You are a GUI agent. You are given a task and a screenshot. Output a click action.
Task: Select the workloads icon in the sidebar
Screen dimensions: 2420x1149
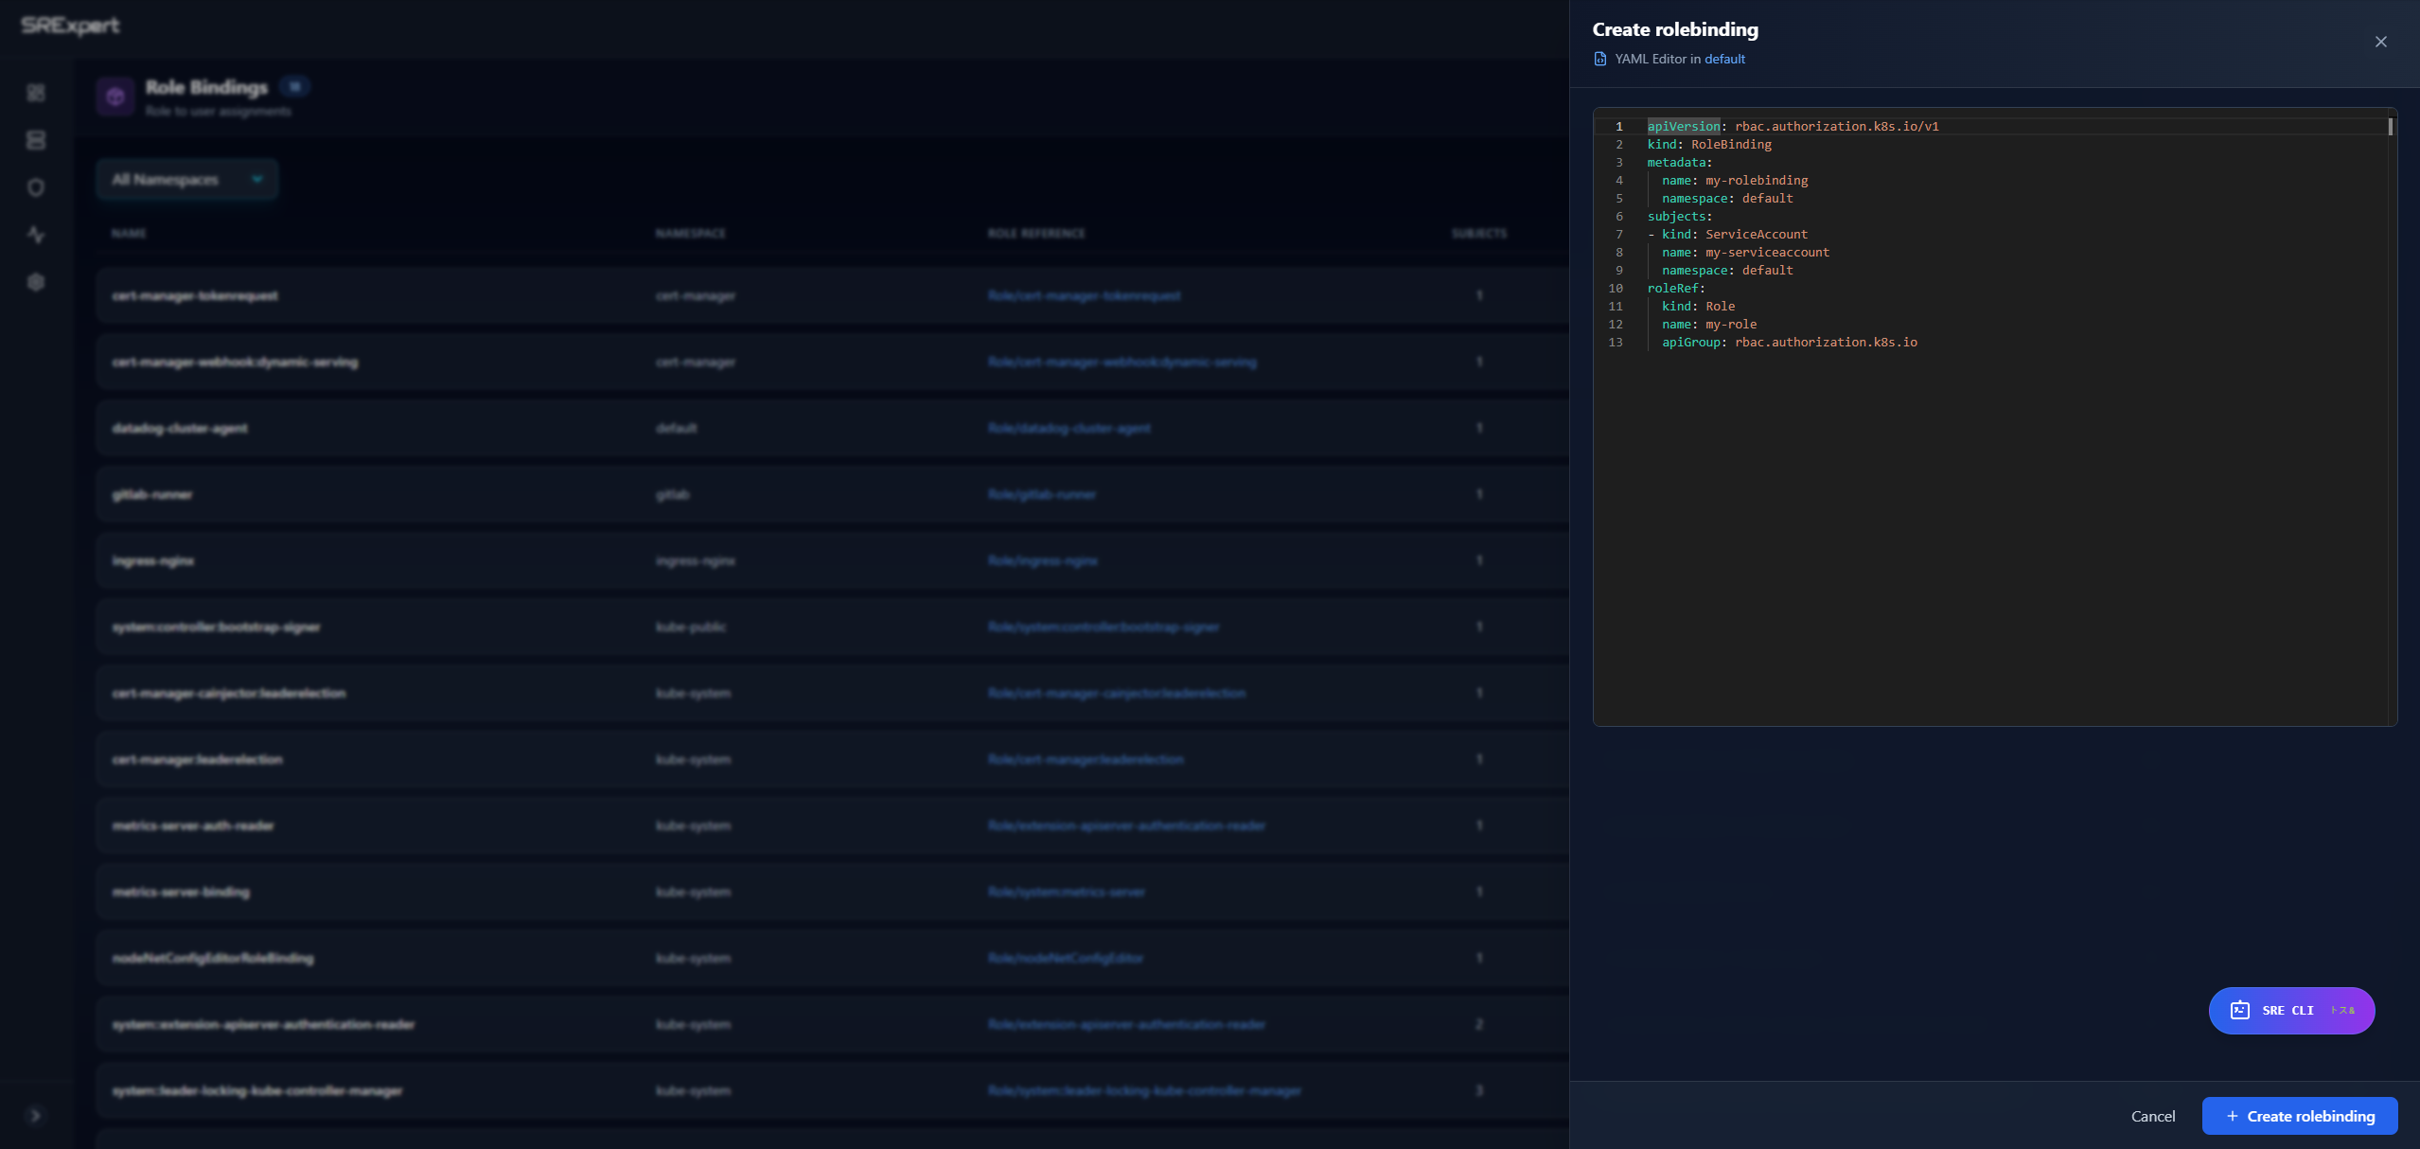tap(36, 140)
